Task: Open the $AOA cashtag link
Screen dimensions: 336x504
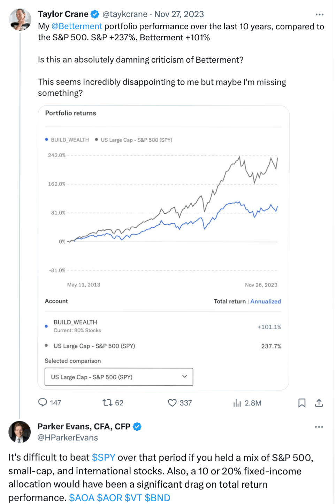Action: [82, 498]
